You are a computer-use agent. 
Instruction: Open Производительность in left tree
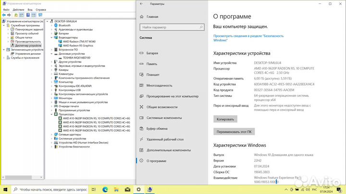pos(28,41)
